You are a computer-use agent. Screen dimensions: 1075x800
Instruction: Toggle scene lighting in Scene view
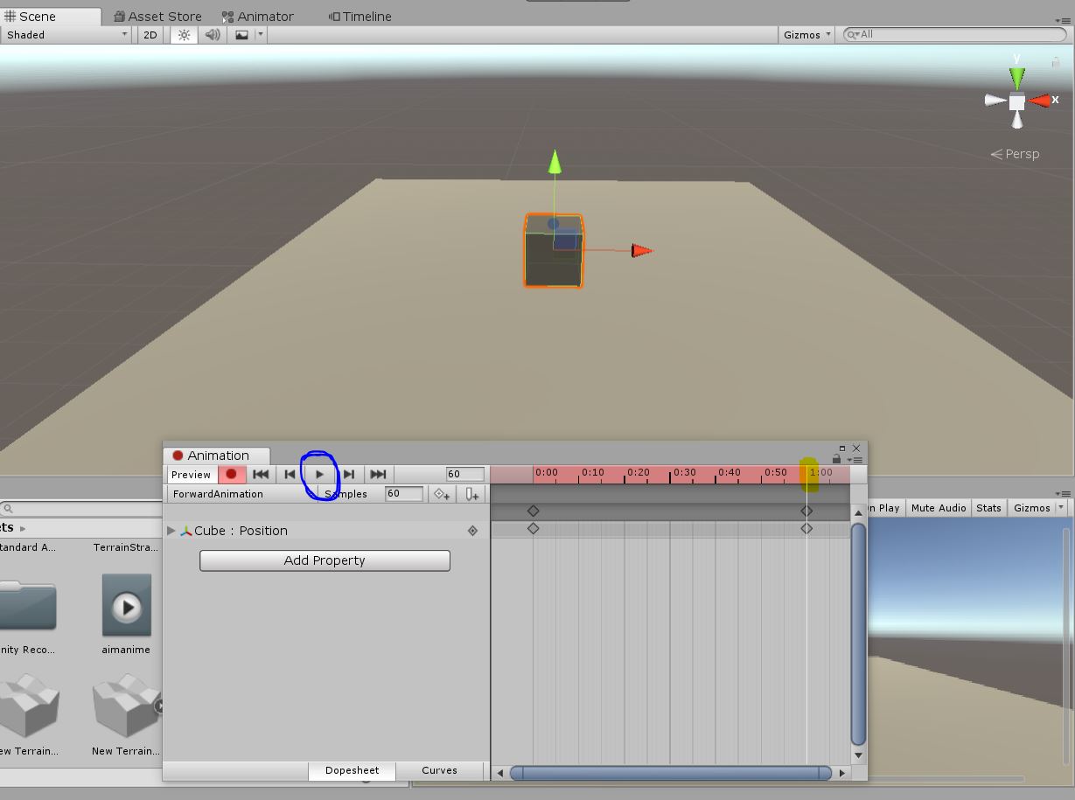(182, 35)
